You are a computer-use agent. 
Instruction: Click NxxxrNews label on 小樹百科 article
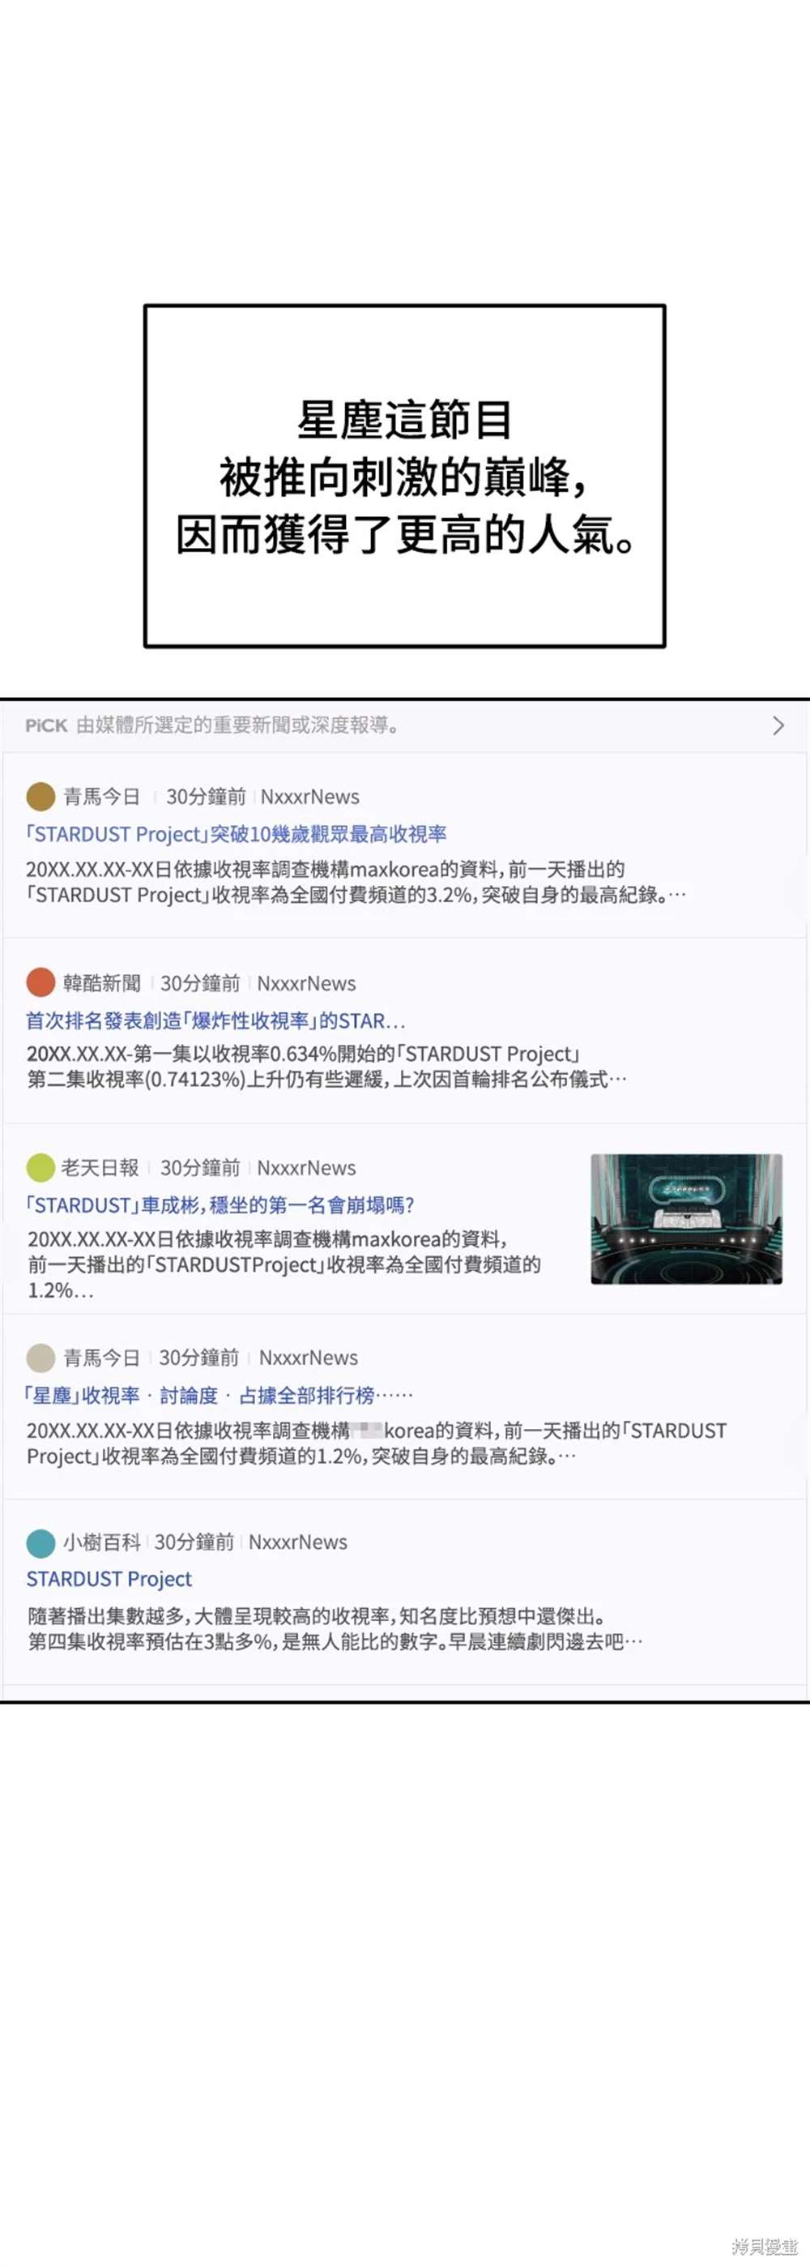point(298,1542)
